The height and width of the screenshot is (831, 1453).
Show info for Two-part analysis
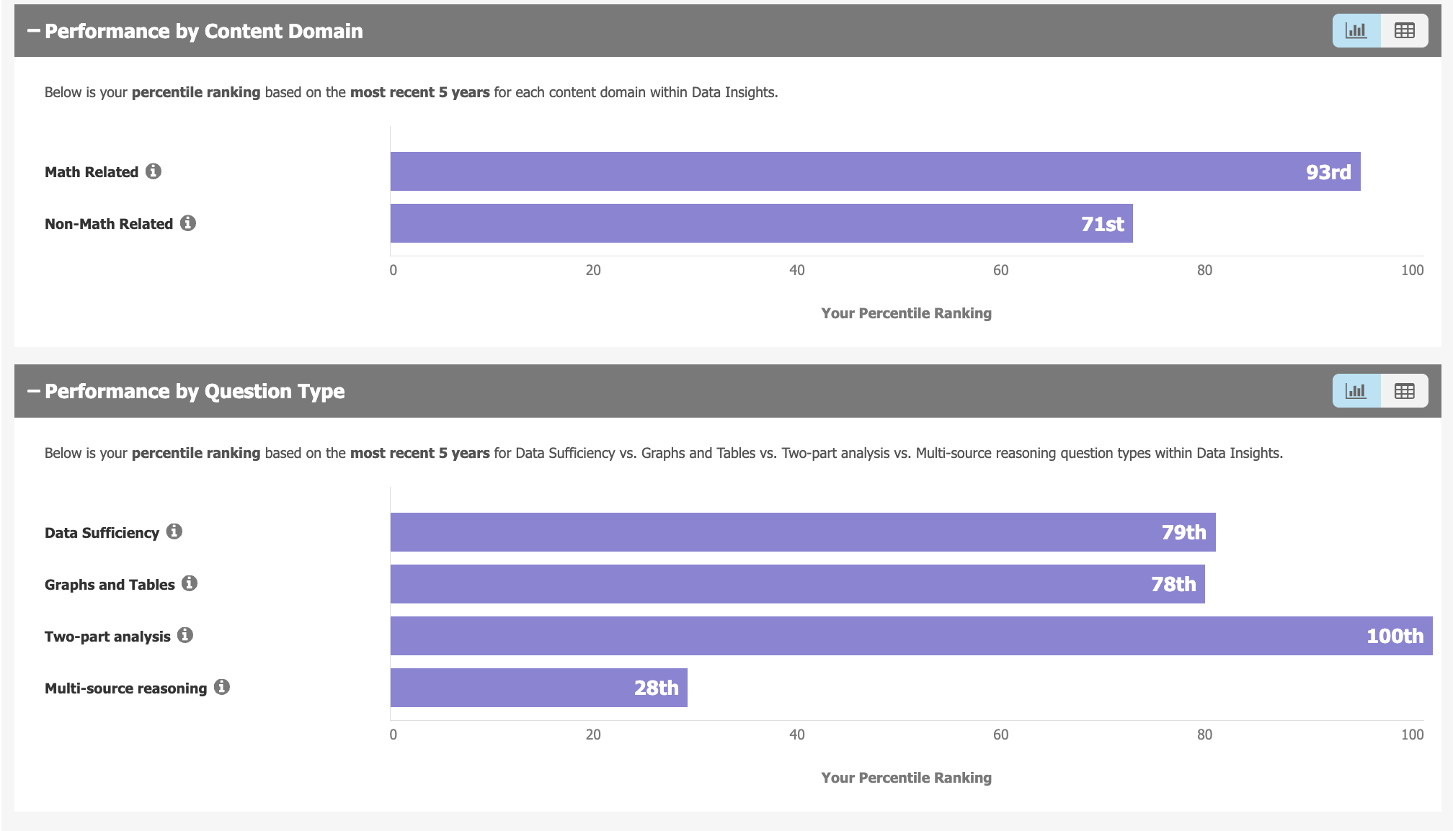click(185, 635)
